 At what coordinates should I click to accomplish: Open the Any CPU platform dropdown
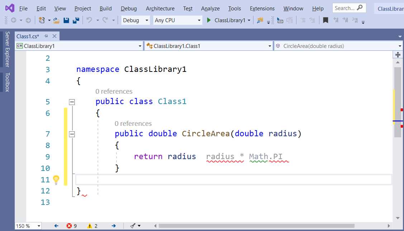pyautogui.click(x=177, y=20)
